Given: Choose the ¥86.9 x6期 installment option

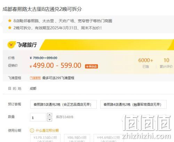Looking at the screenshot, I should [x=77, y=138].
